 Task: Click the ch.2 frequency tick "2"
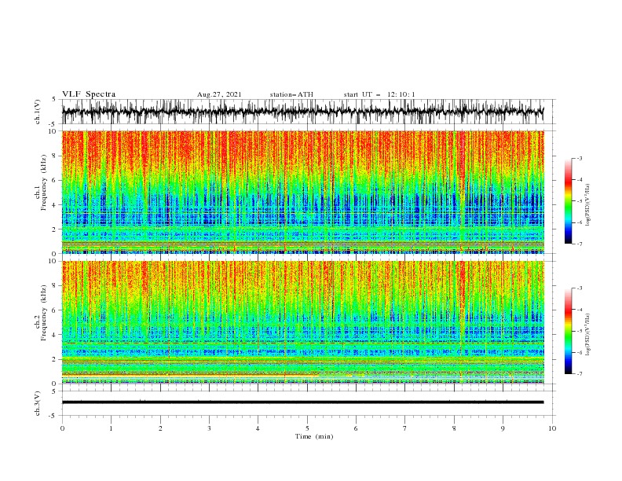55,359
